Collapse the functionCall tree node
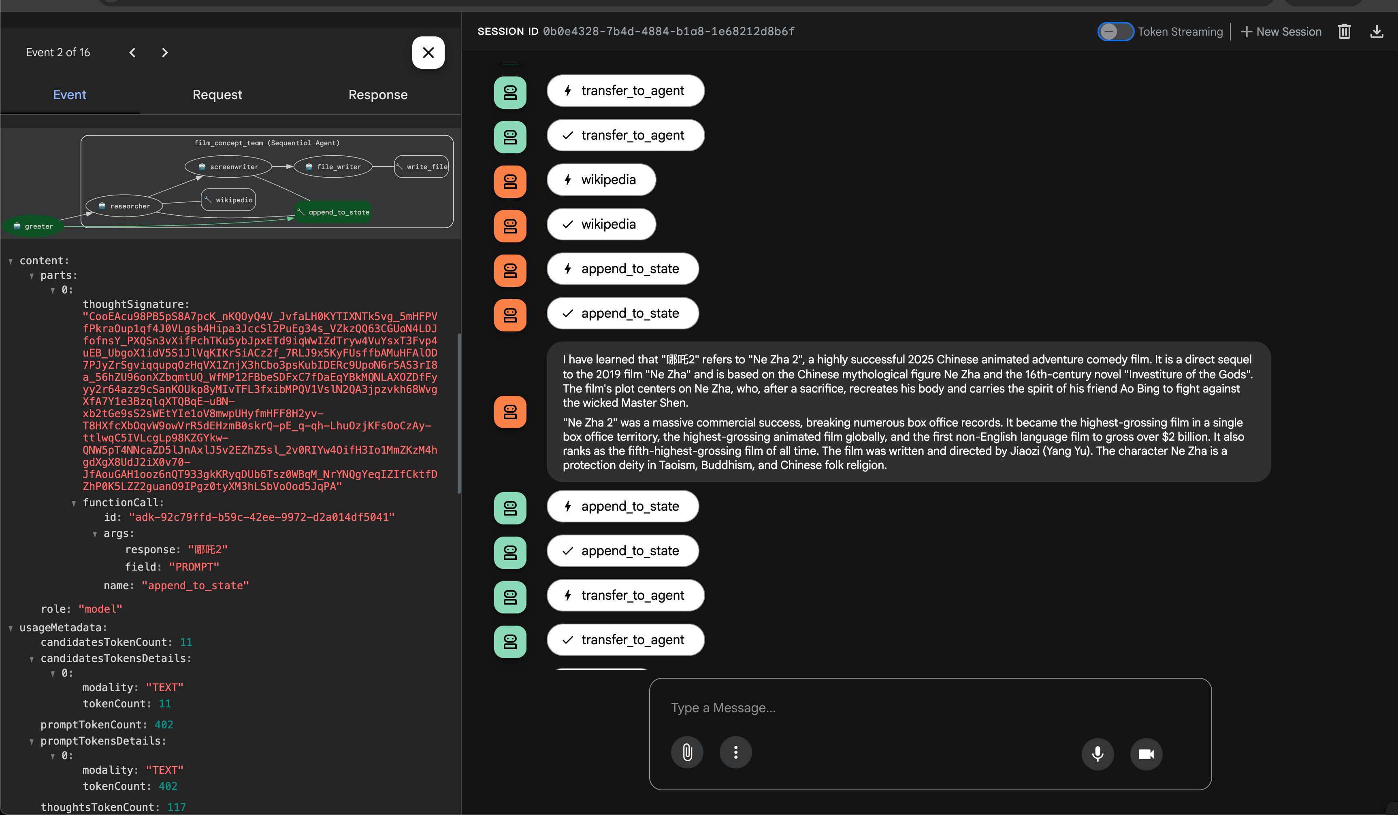This screenshot has height=815, width=1398. (74, 503)
